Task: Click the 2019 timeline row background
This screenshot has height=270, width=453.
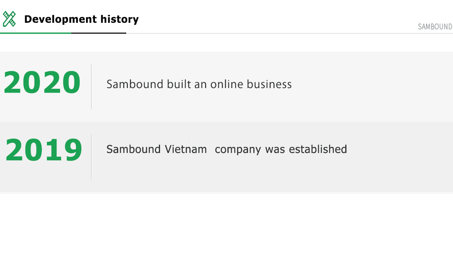Action: coord(226,157)
